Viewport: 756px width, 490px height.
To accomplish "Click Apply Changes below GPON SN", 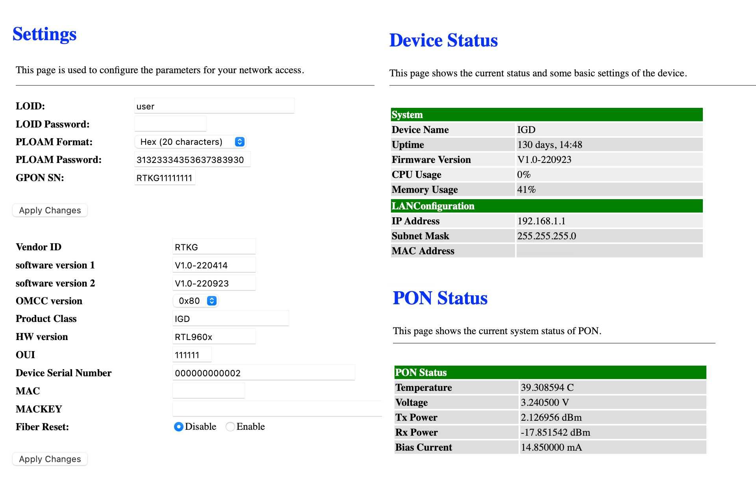I will [x=50, y=210].
